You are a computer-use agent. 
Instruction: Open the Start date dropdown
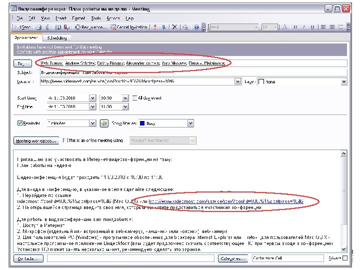point(92,98)
